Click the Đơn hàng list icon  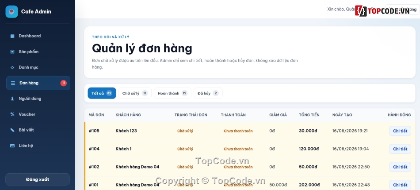click(13, 83)
